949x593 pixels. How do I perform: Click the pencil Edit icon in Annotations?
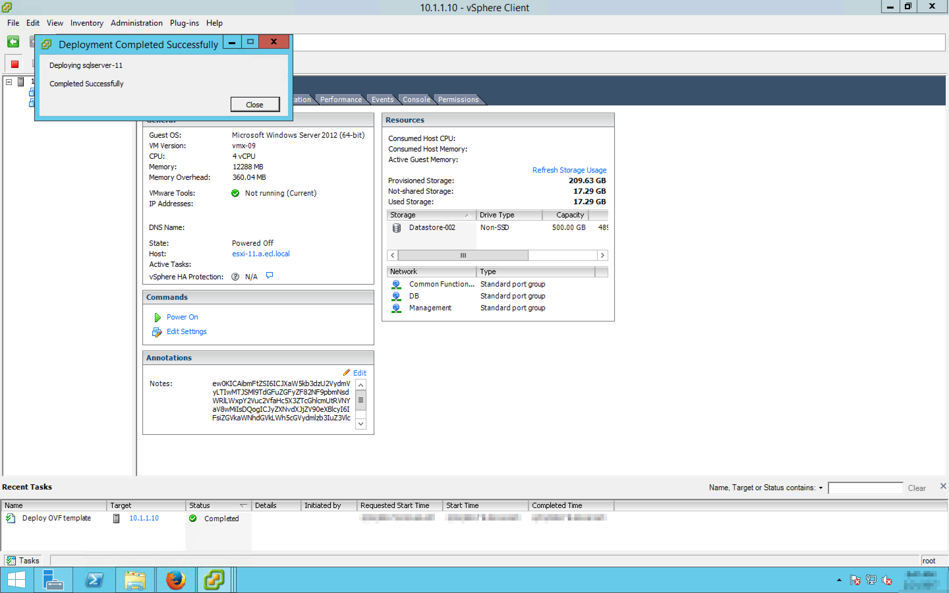(x=347, y=372)
